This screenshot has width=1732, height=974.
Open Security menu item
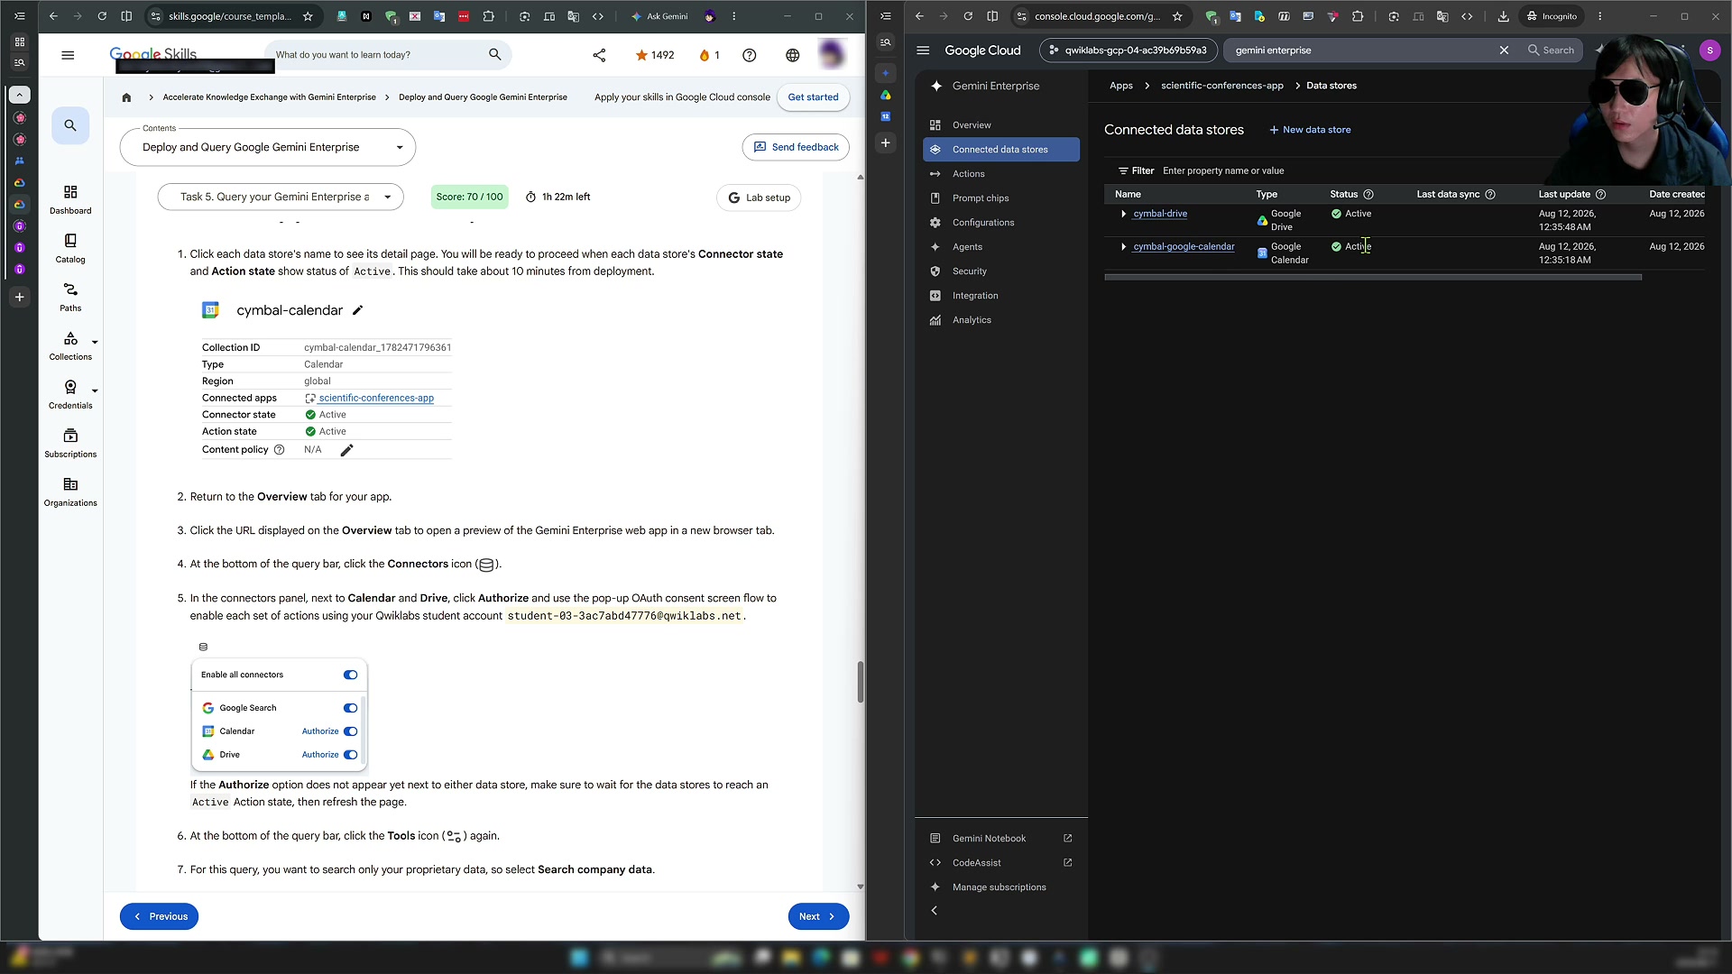pyautogui.click(x=1001, y=271)
